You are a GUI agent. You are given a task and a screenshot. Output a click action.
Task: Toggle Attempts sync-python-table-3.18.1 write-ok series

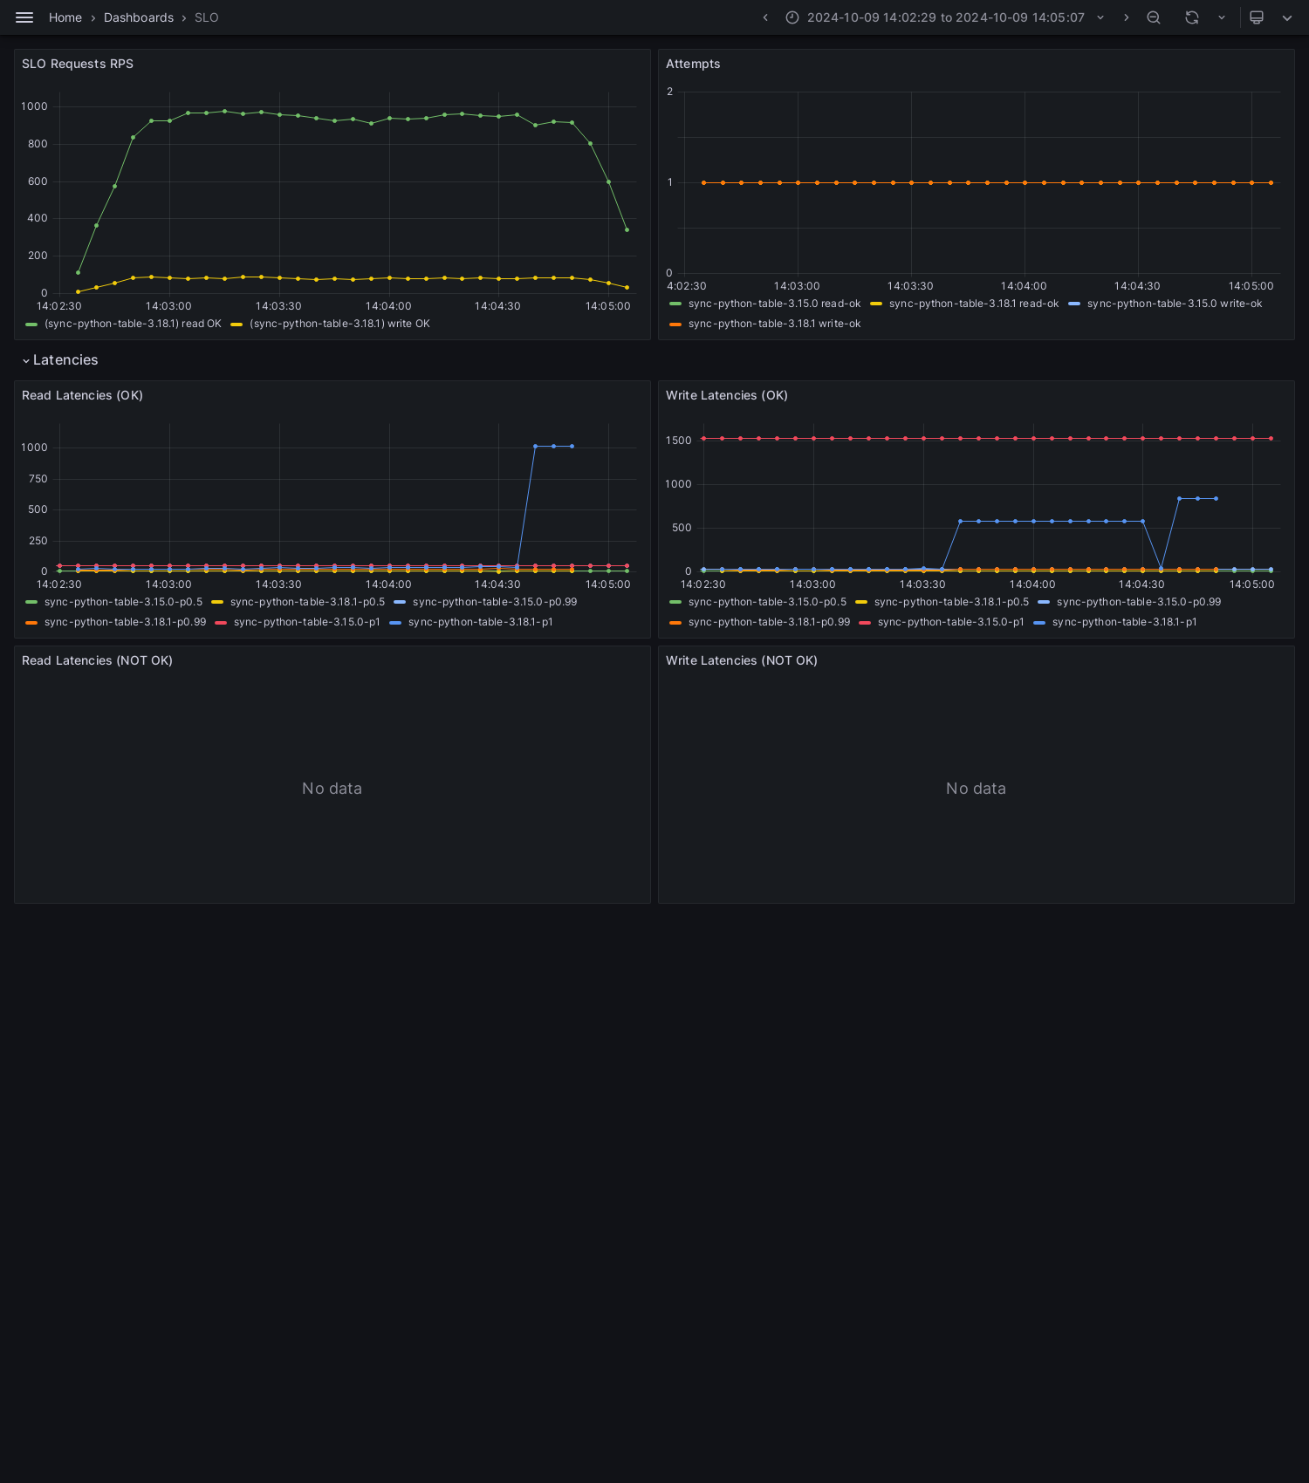(x=774, y=324)
